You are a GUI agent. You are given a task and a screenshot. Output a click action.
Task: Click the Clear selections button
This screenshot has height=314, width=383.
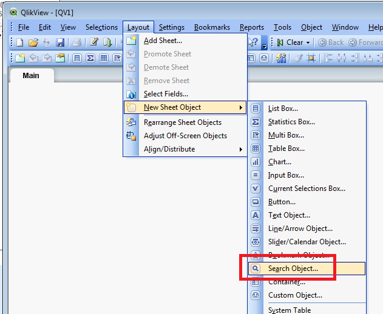click(290, 42)
